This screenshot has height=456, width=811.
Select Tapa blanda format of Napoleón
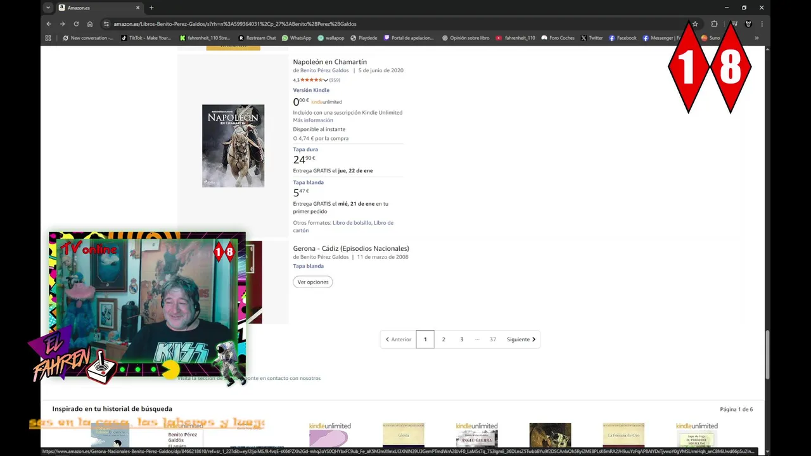(308, 182)
